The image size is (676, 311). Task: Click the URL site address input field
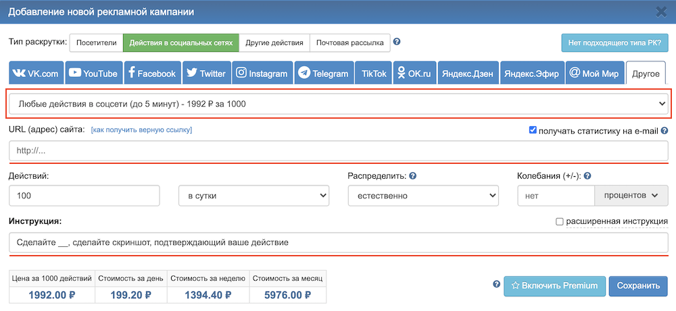[338, 150]
